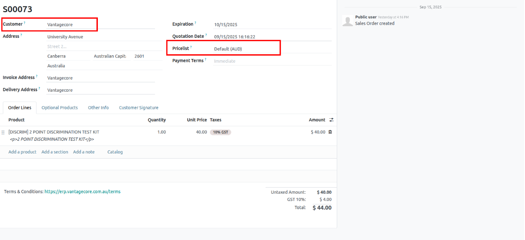525x240 pixels.
Task: Click the help icon beside Payment Terms
Action: 206,59
